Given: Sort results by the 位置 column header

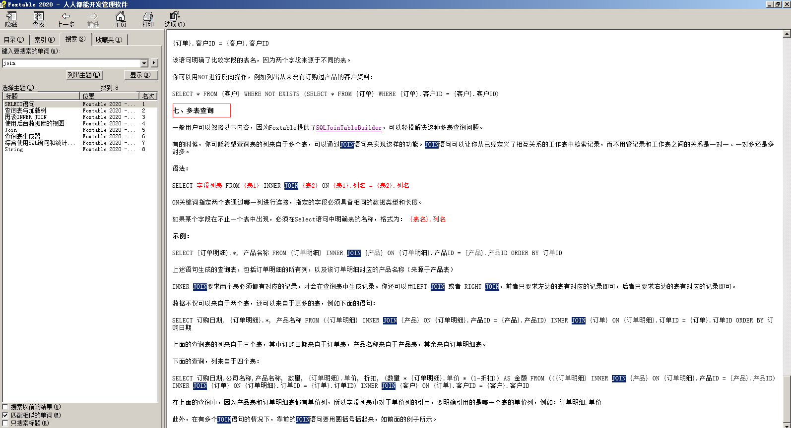Looking at the screenshot, I should pos(109,96).
